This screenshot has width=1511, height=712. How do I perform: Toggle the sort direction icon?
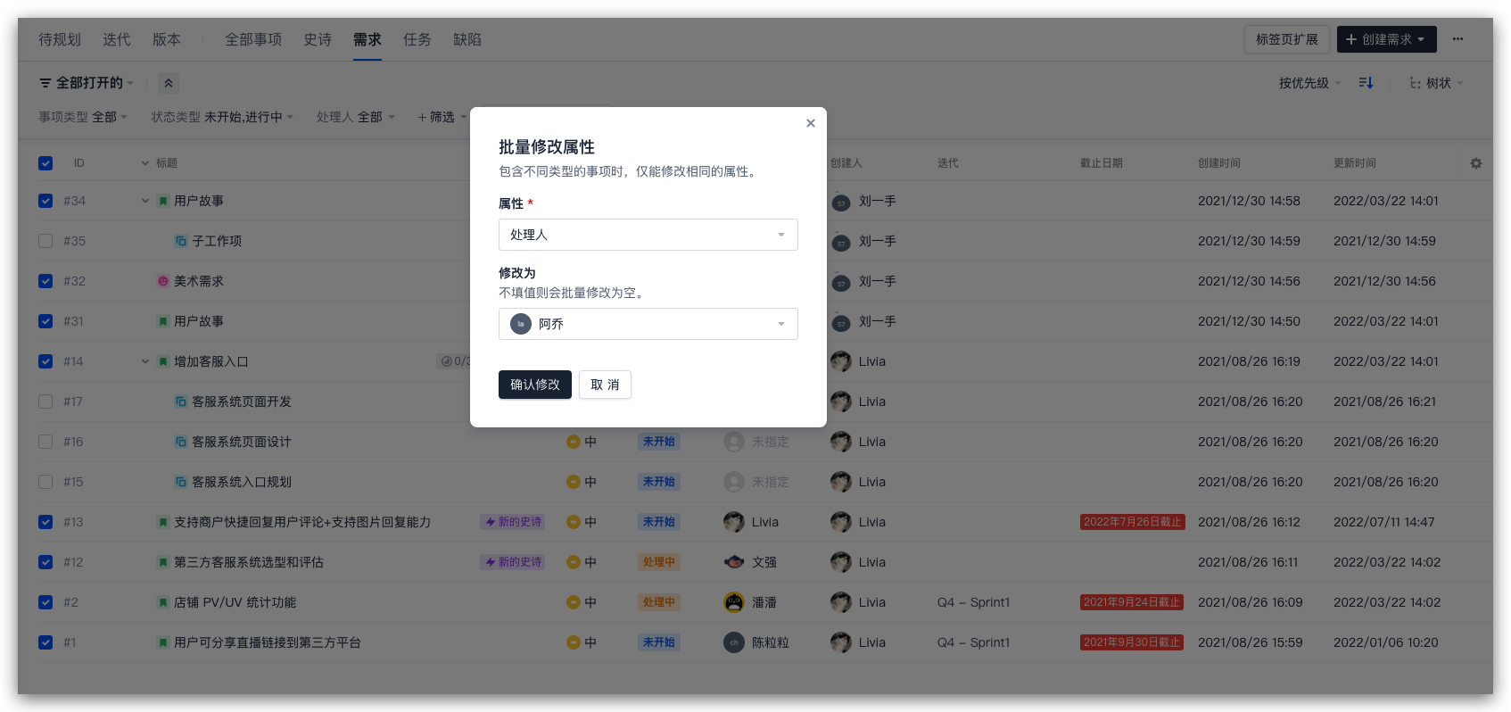(1366, 83)
